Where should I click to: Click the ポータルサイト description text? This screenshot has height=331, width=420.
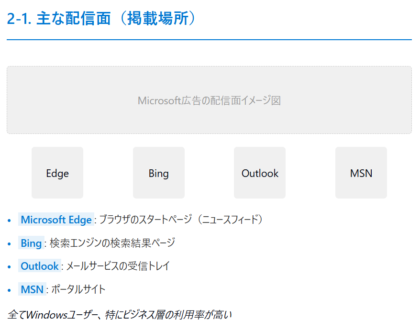tap(78, 289)
